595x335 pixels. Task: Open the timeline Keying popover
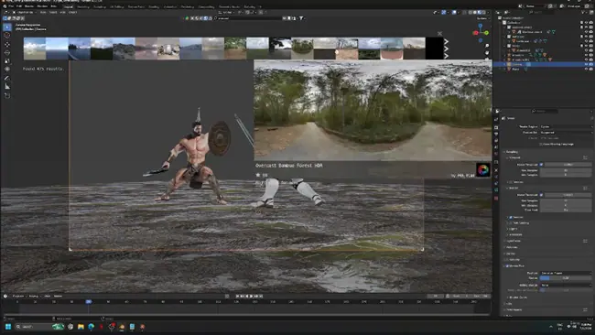(34, 297)
